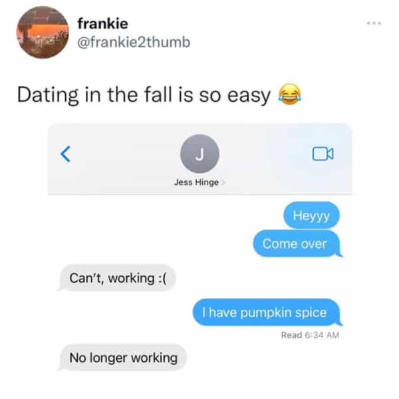Screen dimensions: 399x399
Task: Tap the Come over message bubble
Action: 297,244
